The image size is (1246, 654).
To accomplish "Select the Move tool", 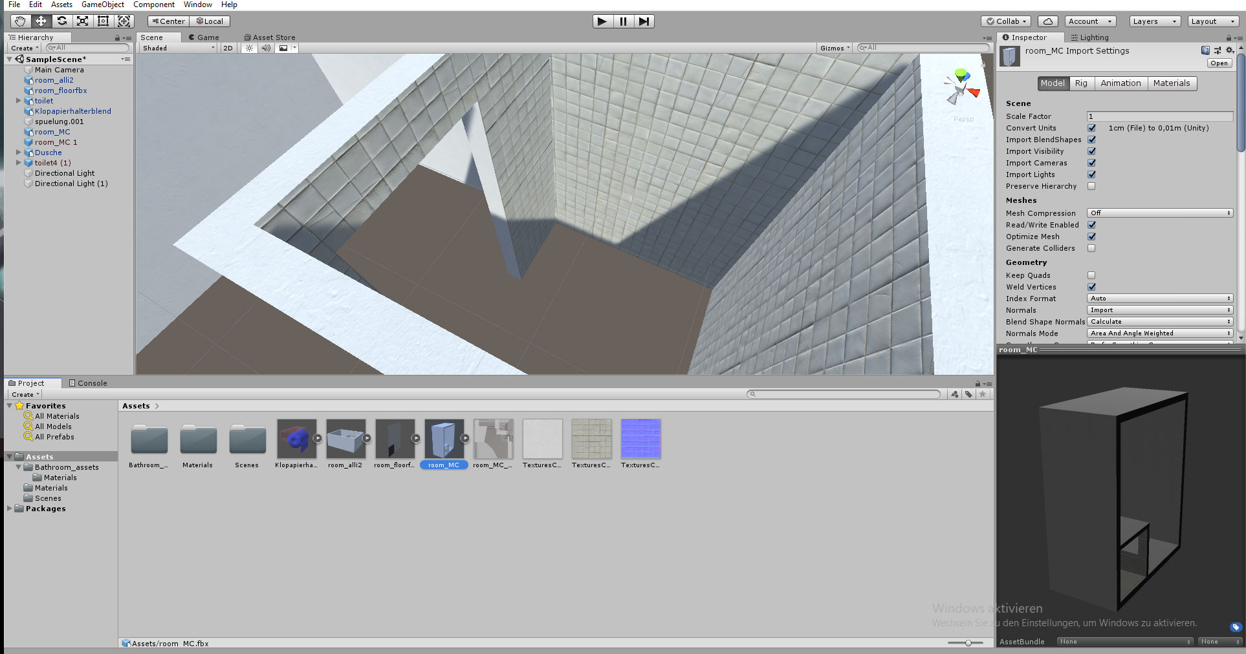I will pos(41,21).
